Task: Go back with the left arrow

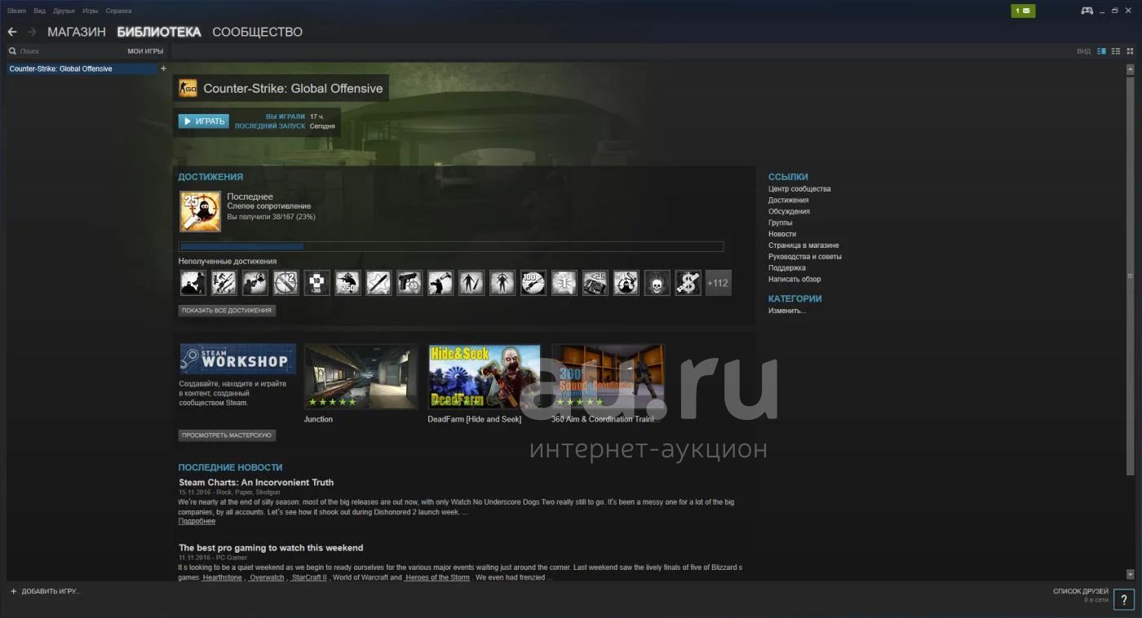Action: [11, 32]
